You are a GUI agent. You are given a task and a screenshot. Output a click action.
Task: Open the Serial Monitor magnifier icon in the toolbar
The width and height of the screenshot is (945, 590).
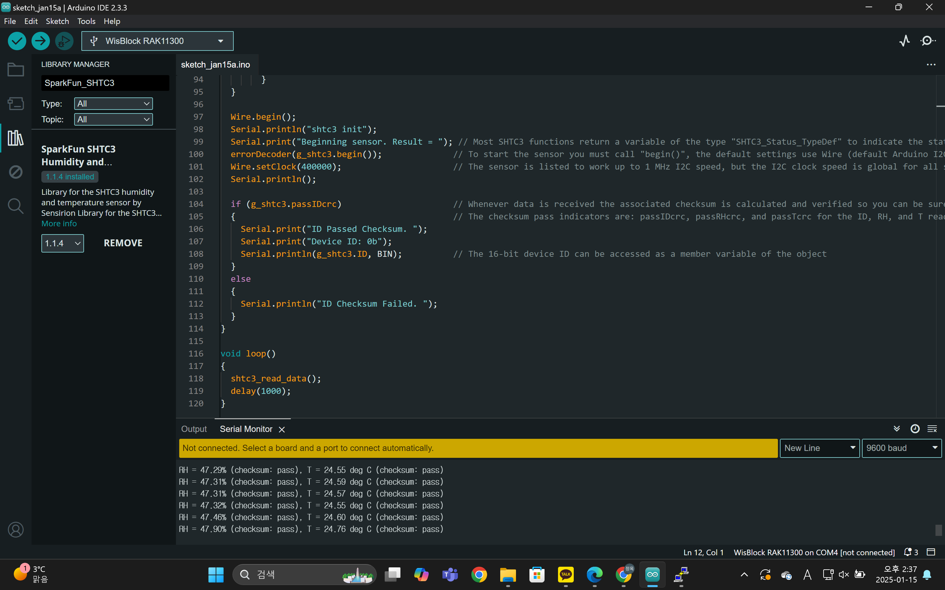[928, 41]
